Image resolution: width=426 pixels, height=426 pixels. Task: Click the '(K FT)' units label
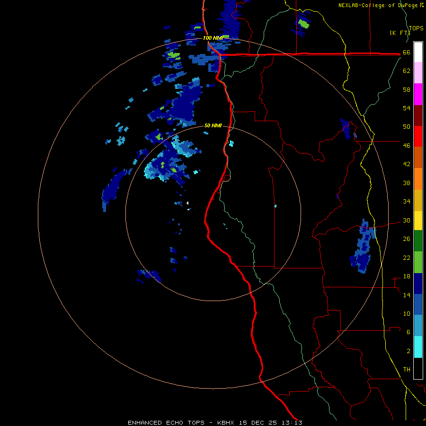click(x=400, y=33)
